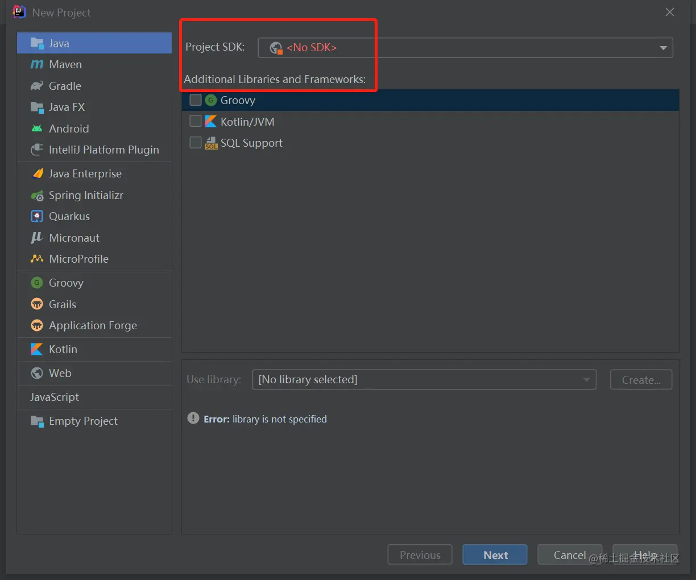Click the Maven icon in sidebar
The image size is (696, 580).
[x=37, y=65]
